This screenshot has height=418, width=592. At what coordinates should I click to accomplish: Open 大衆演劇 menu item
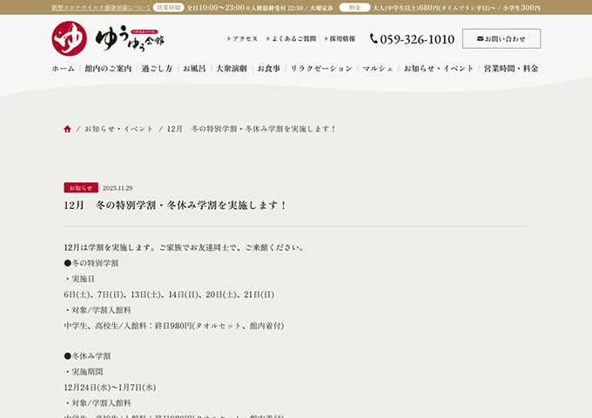coord(232,68)
